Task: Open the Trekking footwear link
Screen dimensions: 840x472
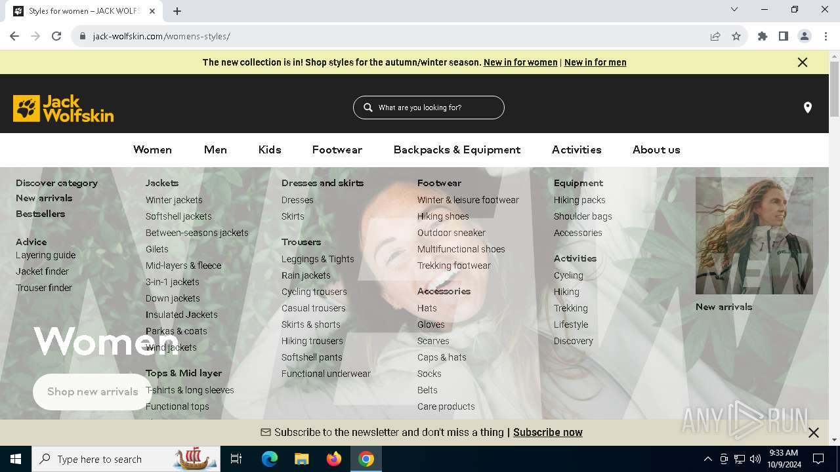Action: click(454, 265)
